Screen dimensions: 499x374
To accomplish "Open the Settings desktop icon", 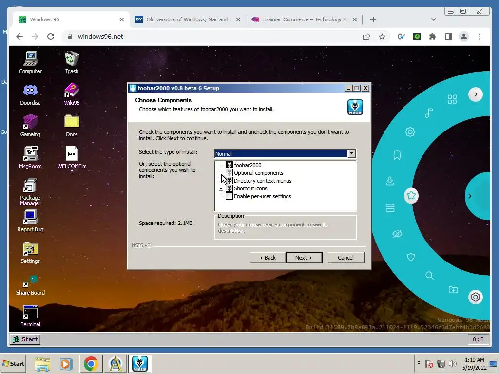I will coord(30,253).
